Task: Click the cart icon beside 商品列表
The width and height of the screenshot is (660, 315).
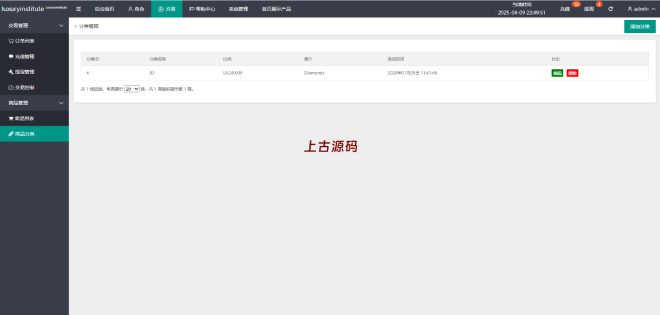Action: (11, 119)
